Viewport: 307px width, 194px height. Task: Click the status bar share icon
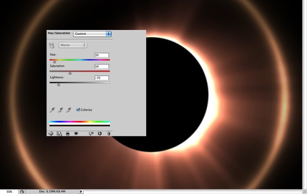[22, 192]
